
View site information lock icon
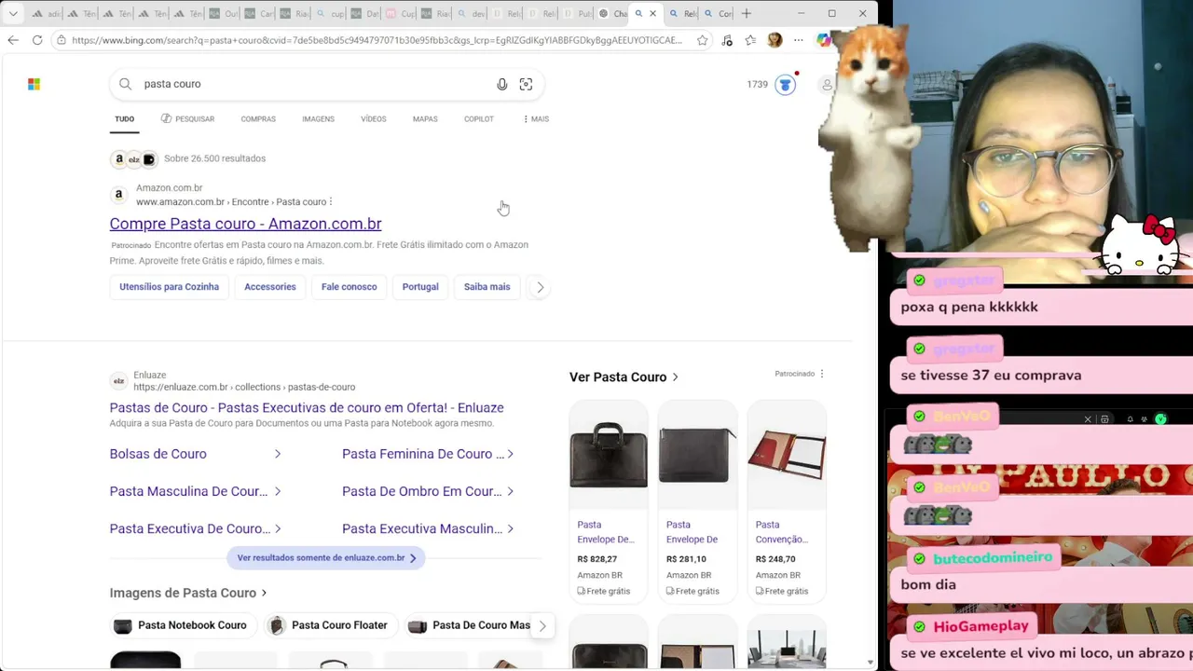pyautogui.click(x=61, y=40)
